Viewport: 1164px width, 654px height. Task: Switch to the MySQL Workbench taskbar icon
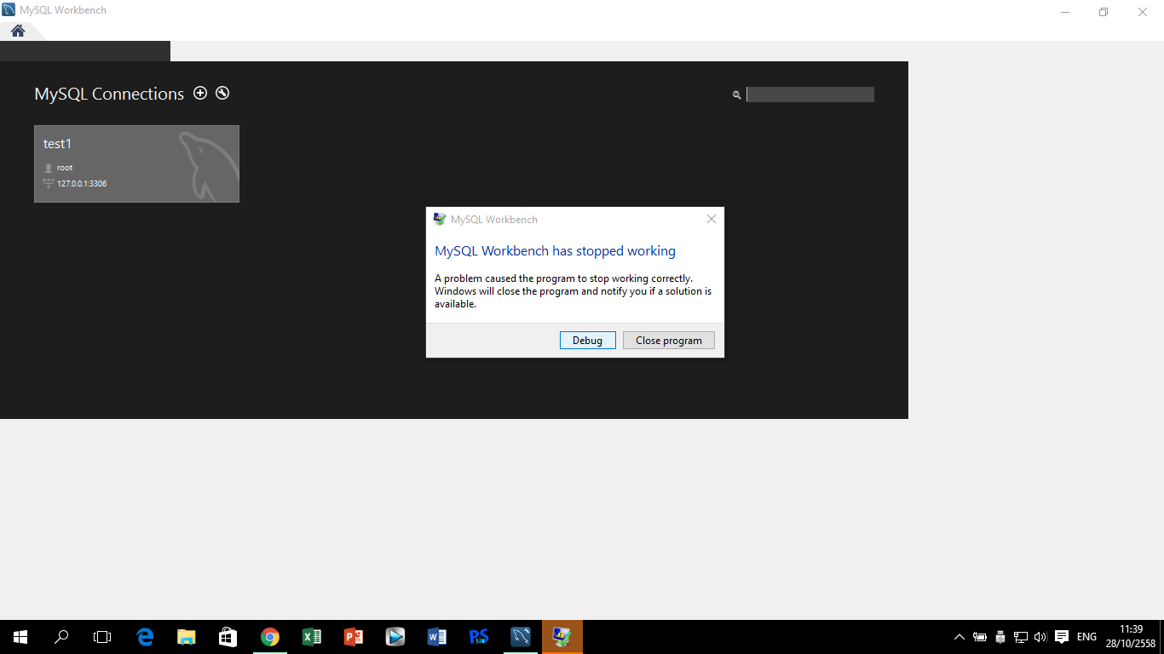point(521,636)
